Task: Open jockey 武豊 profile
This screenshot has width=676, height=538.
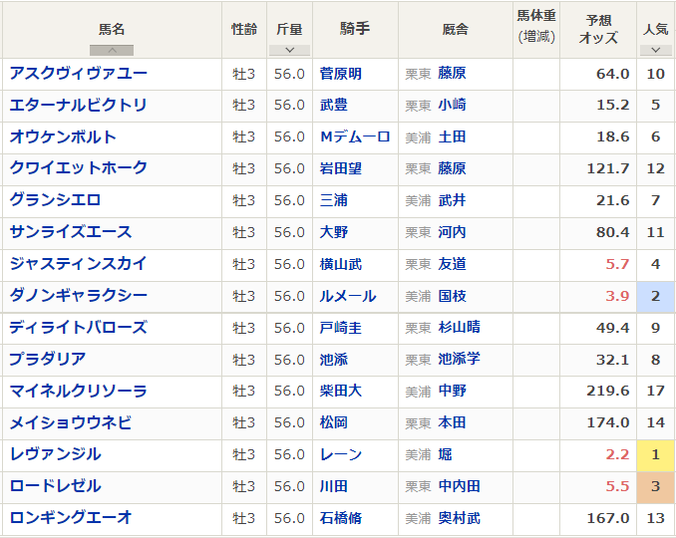Action: point(334,105)
